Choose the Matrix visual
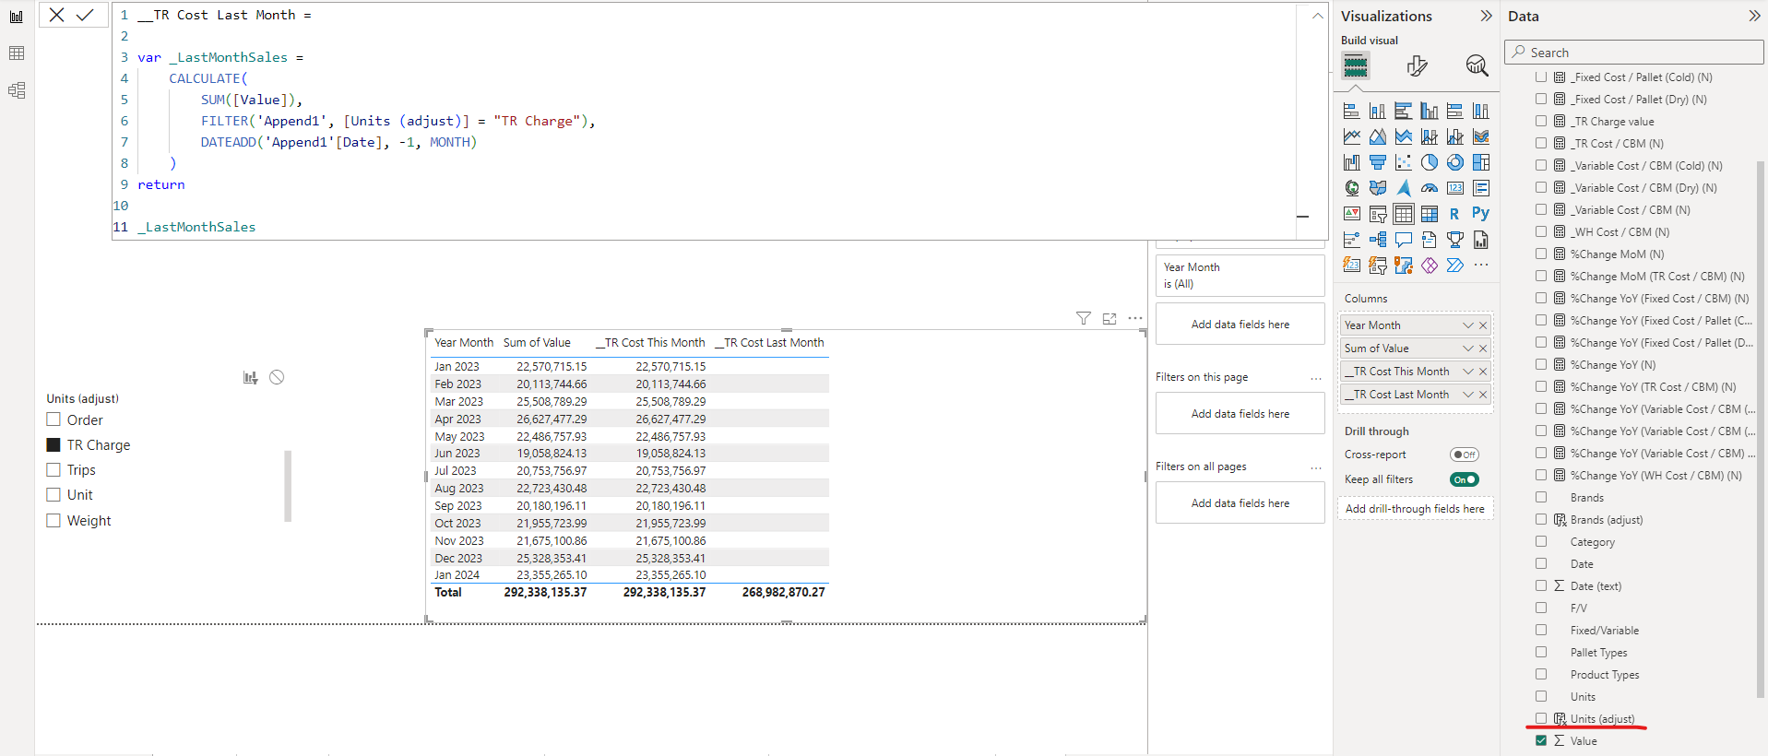 (x=1430, y=214)
